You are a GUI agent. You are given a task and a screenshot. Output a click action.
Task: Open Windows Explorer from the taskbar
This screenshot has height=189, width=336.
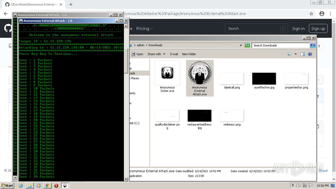point(30,186)
